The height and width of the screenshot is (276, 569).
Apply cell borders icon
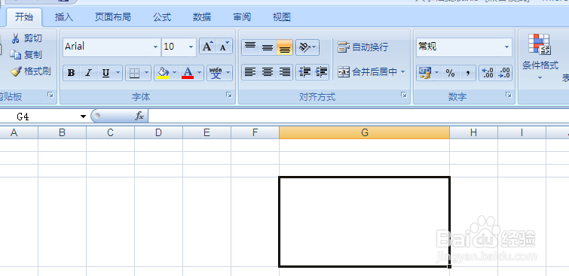(x=135, y=73)
